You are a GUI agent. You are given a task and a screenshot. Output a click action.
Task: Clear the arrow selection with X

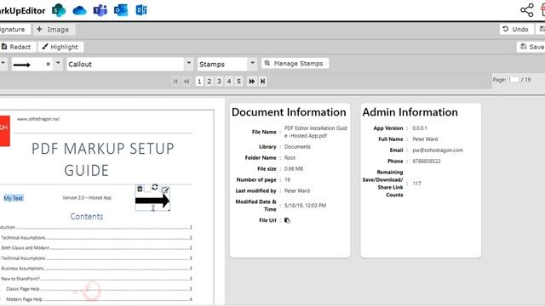[48, 65]
